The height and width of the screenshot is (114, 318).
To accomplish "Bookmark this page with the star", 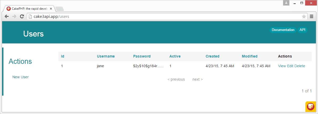I will point(304,17).
